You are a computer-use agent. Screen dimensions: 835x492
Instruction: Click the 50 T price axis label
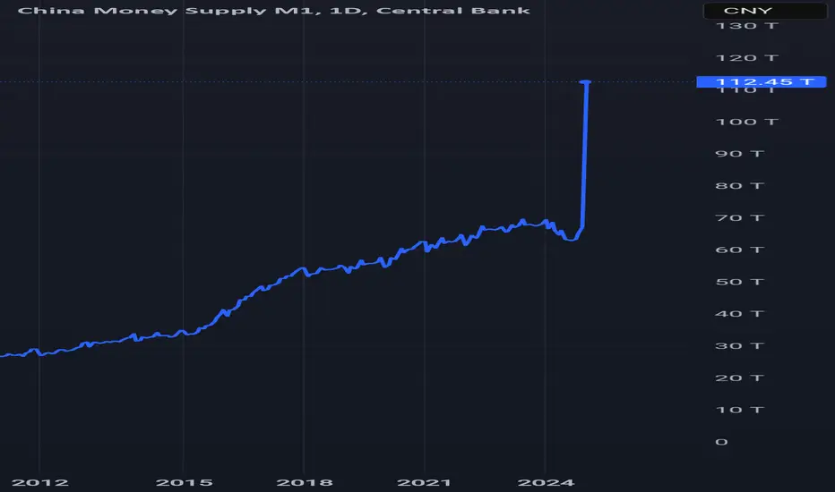[740, 282]
